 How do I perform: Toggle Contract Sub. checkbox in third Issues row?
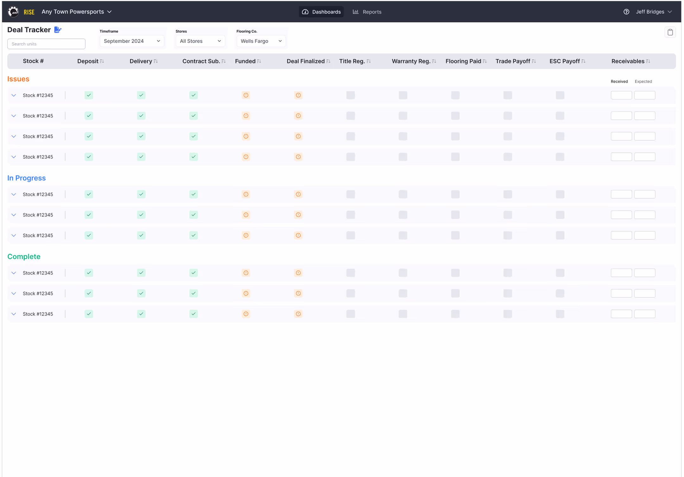193,137
